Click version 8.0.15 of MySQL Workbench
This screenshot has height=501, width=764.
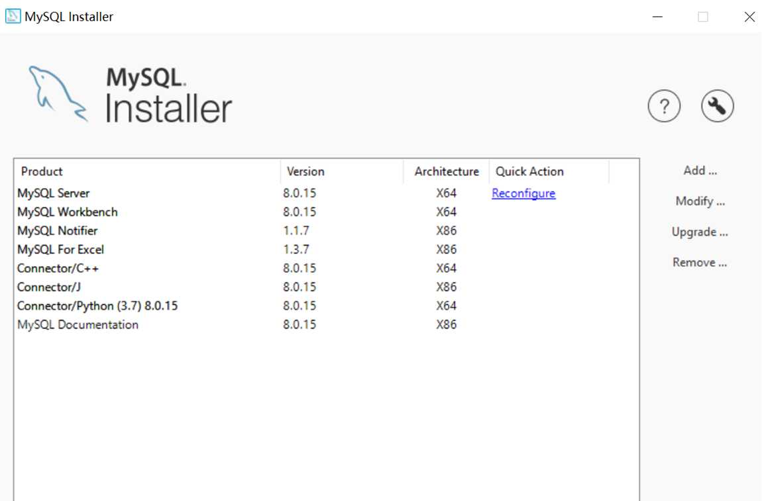tap(299, 212)
